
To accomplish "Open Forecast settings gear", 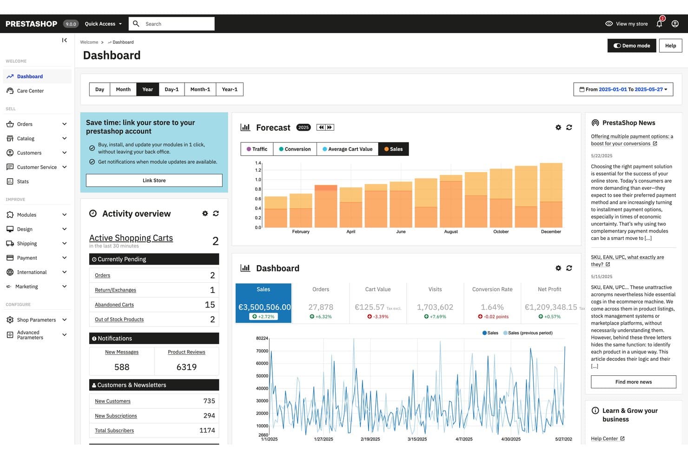I will pyautogui.click(x=558, y=127).
